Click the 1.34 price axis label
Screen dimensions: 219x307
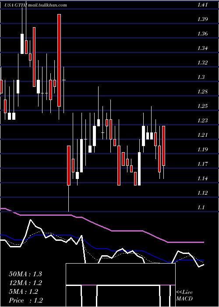point(202,48)
